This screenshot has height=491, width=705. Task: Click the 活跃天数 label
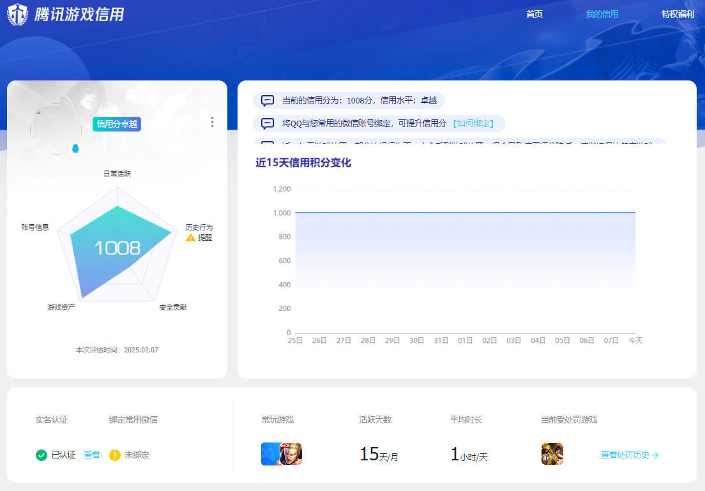pos(375,419)
